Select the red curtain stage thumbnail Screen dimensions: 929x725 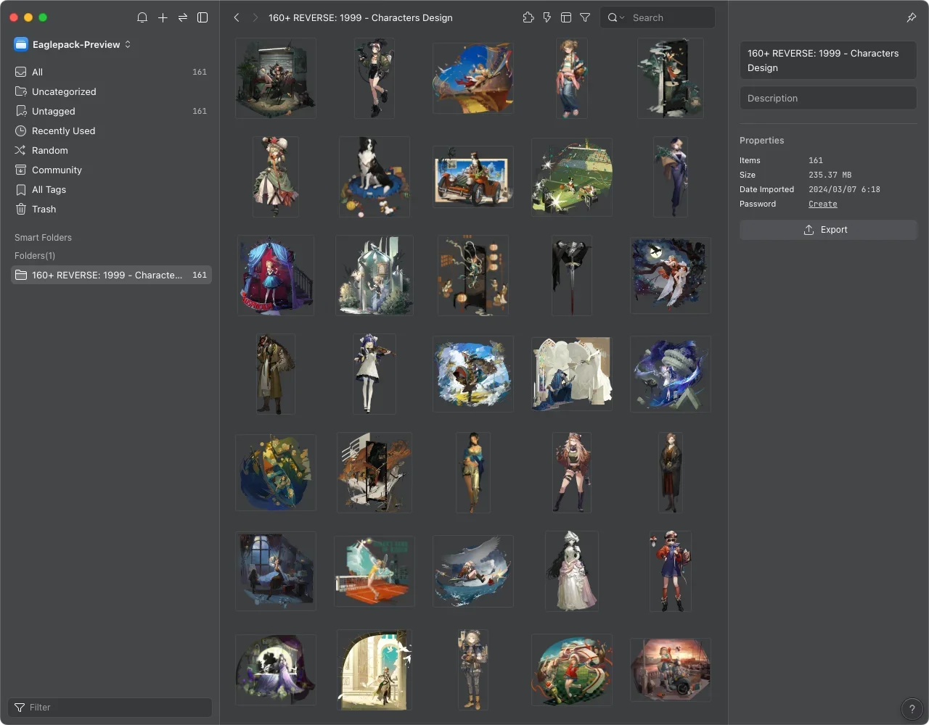(276, 275)
